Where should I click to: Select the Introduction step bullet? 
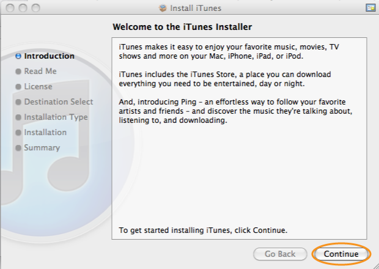(x=18, y=56)
